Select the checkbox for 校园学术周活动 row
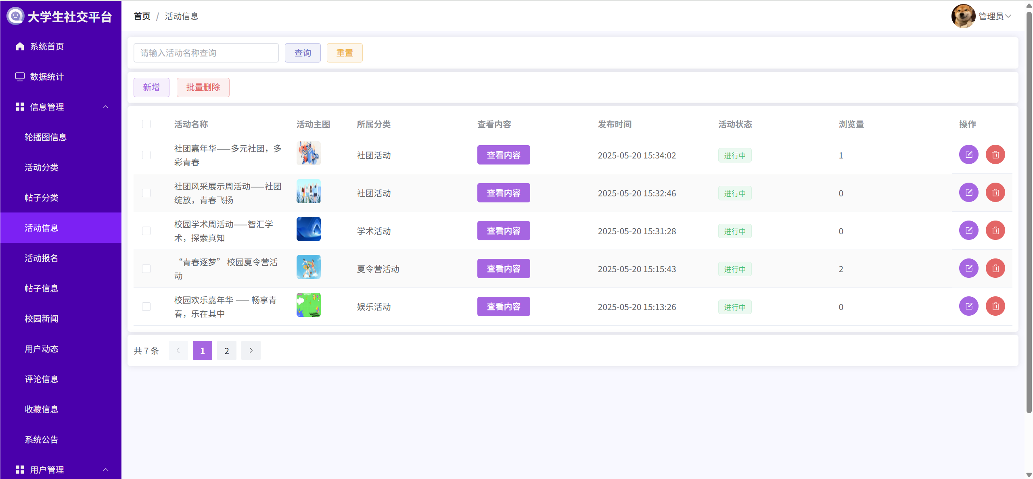 [146, 231]
